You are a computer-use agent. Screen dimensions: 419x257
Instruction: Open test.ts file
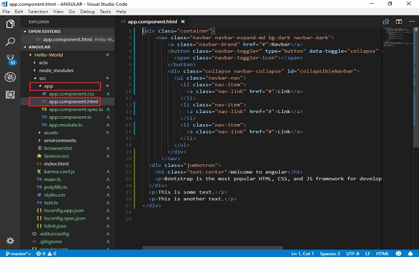point(68,202)
